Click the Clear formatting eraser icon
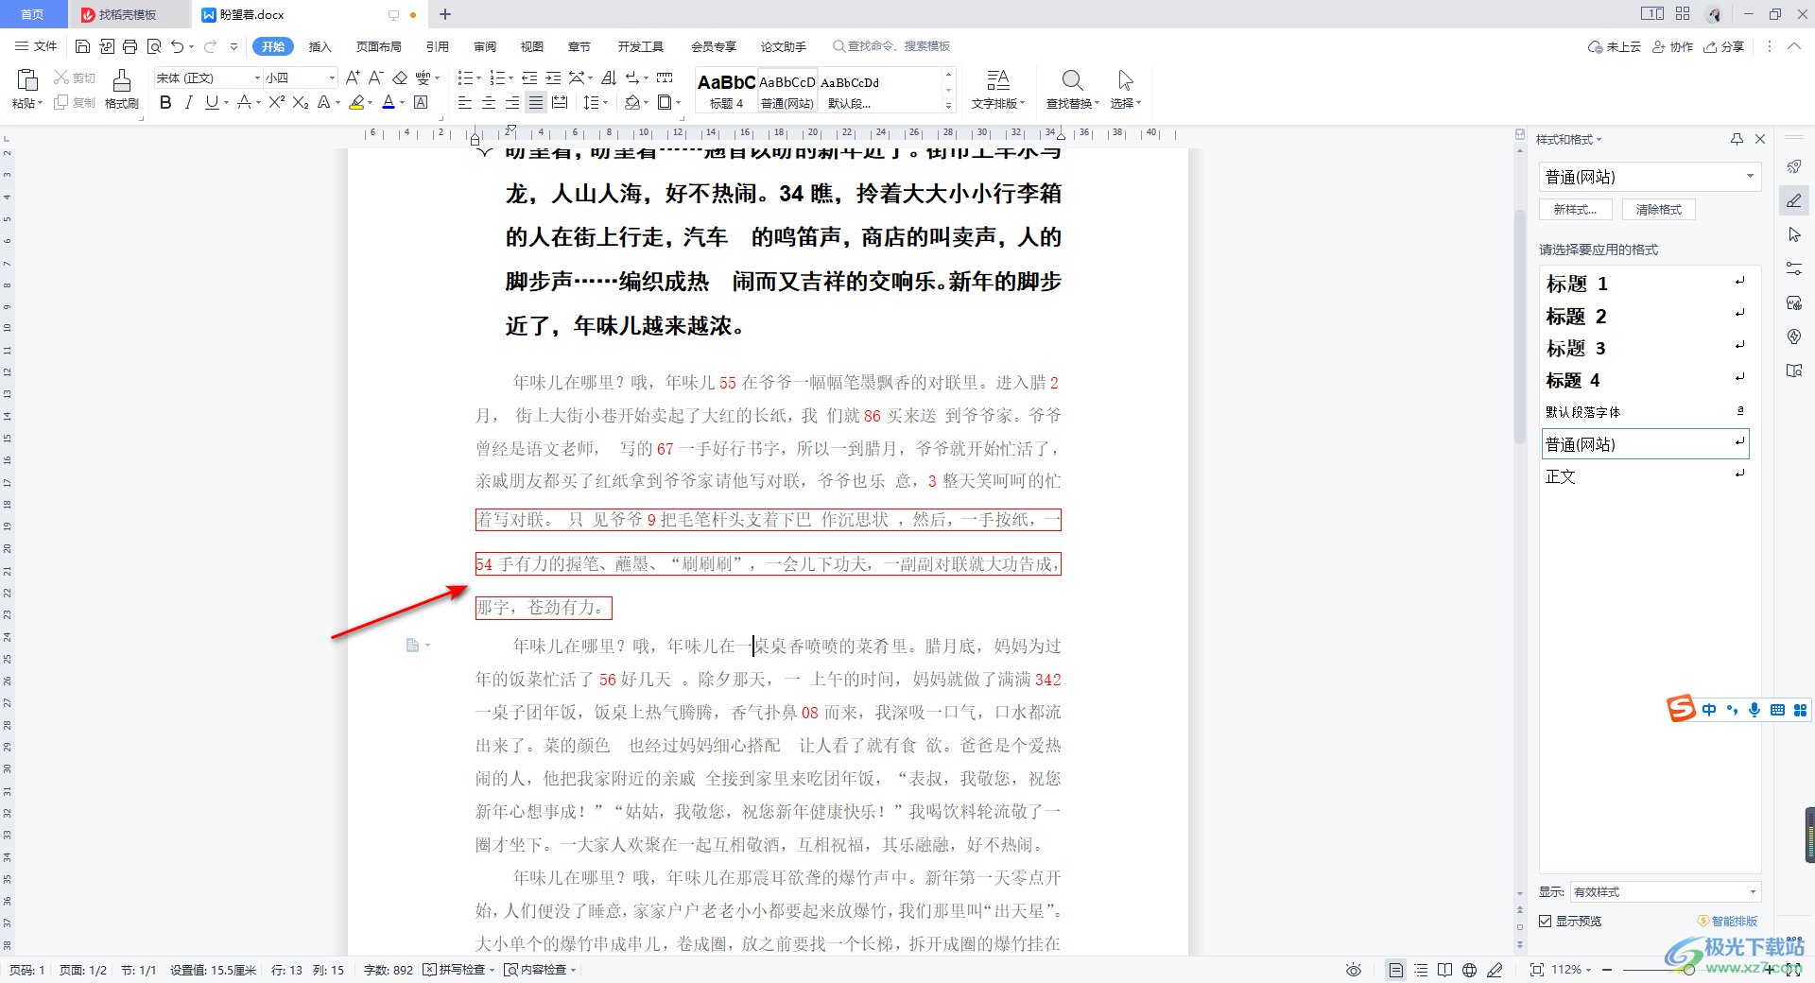 (x=400, y=78)
